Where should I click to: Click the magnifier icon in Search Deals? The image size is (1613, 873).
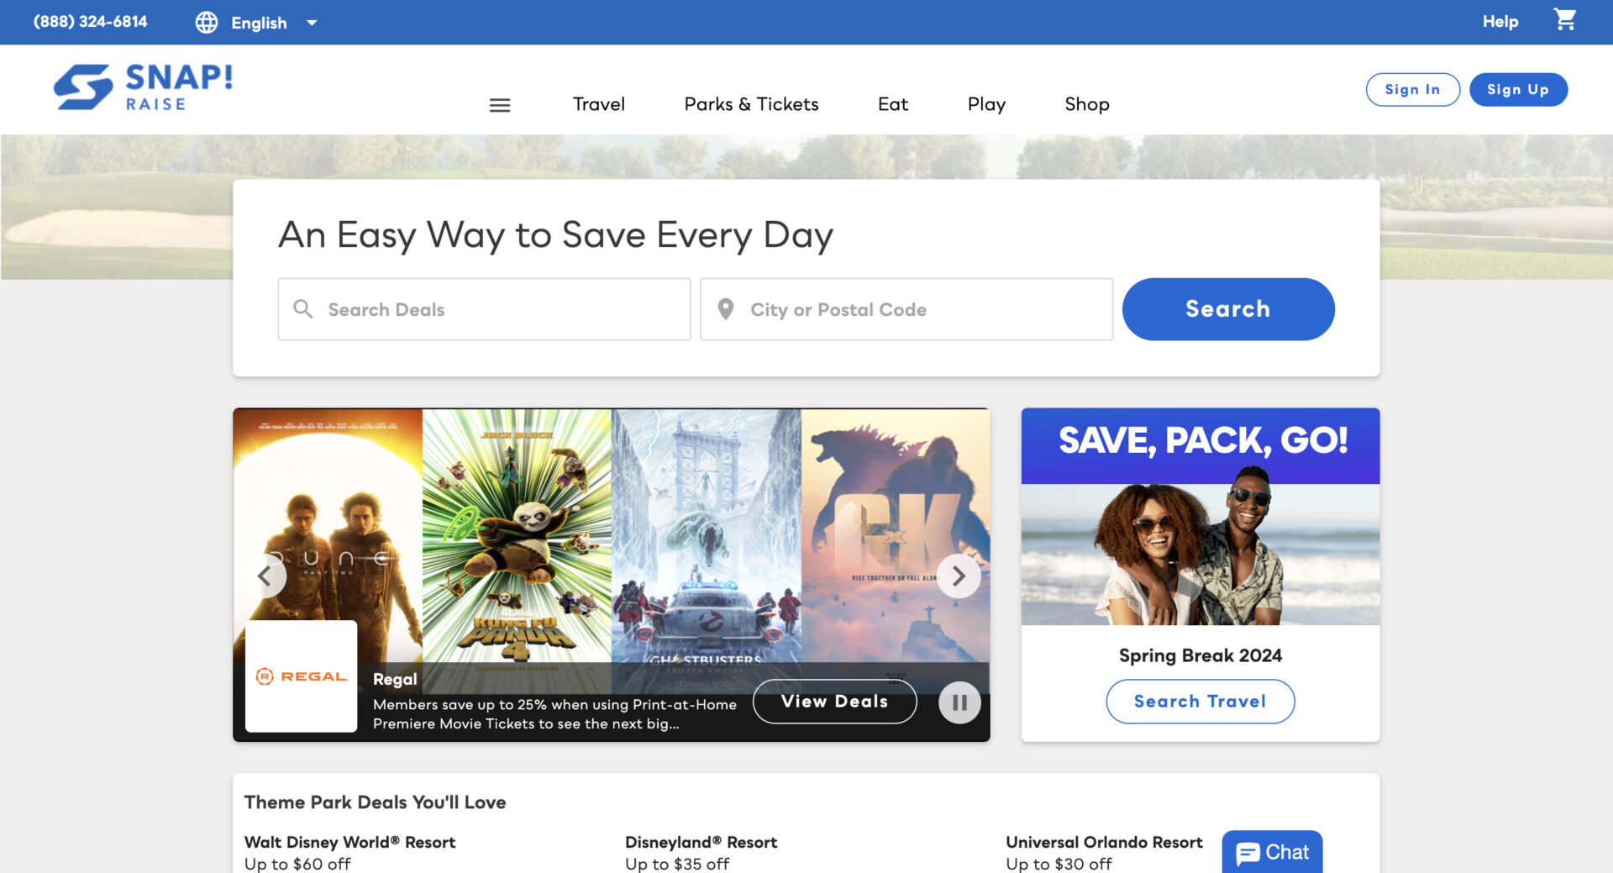(302, 309)
